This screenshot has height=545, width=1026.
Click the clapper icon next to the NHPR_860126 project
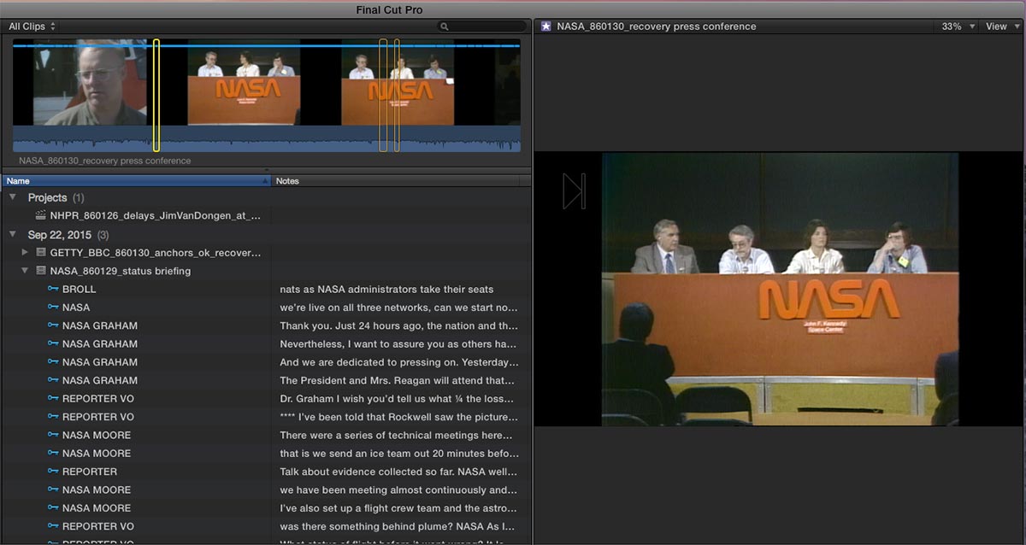[40, 216]
